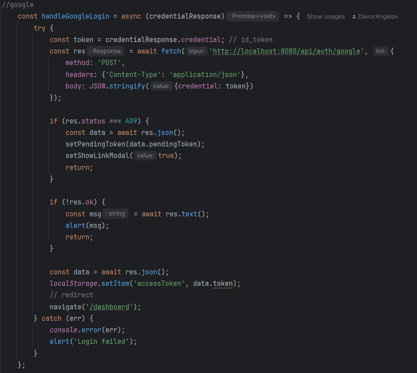Image resolution: width=417 pixels, height=373 pixels.
Task: Click the "Show usages" code lens
Action: point(325,16)
